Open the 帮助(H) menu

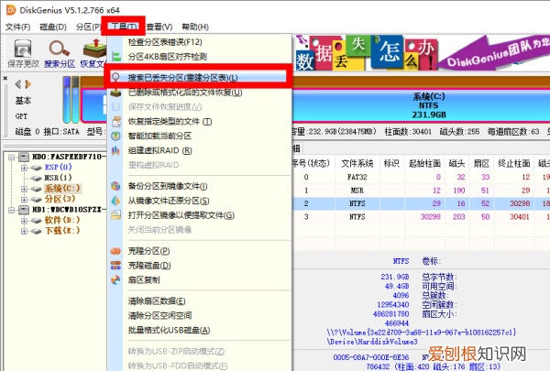pos(195,27)
